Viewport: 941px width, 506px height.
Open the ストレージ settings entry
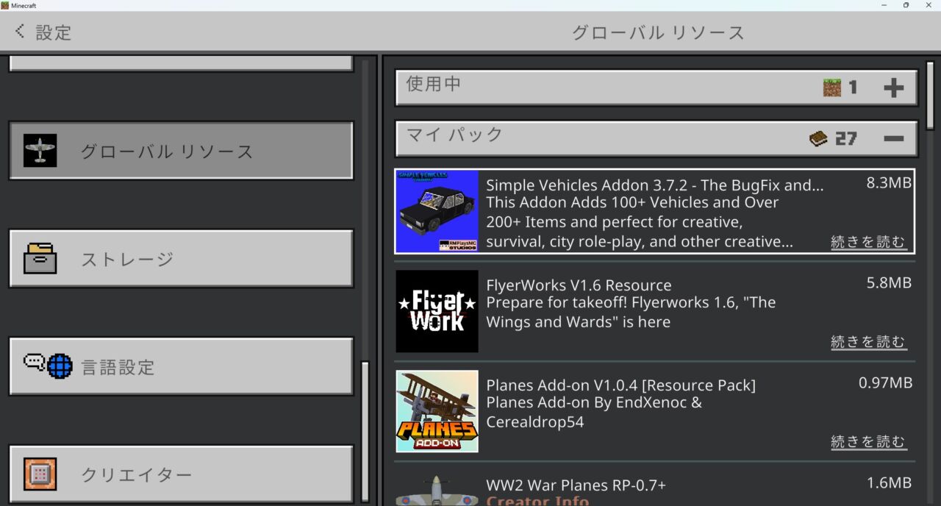pos(181,259)
